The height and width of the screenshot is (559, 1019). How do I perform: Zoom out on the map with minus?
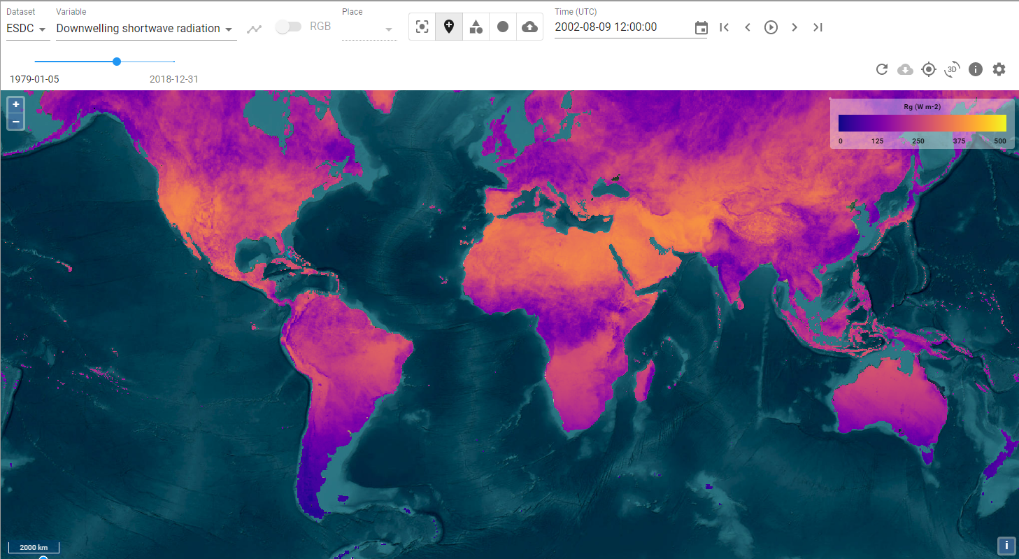(x=15, y=121)
